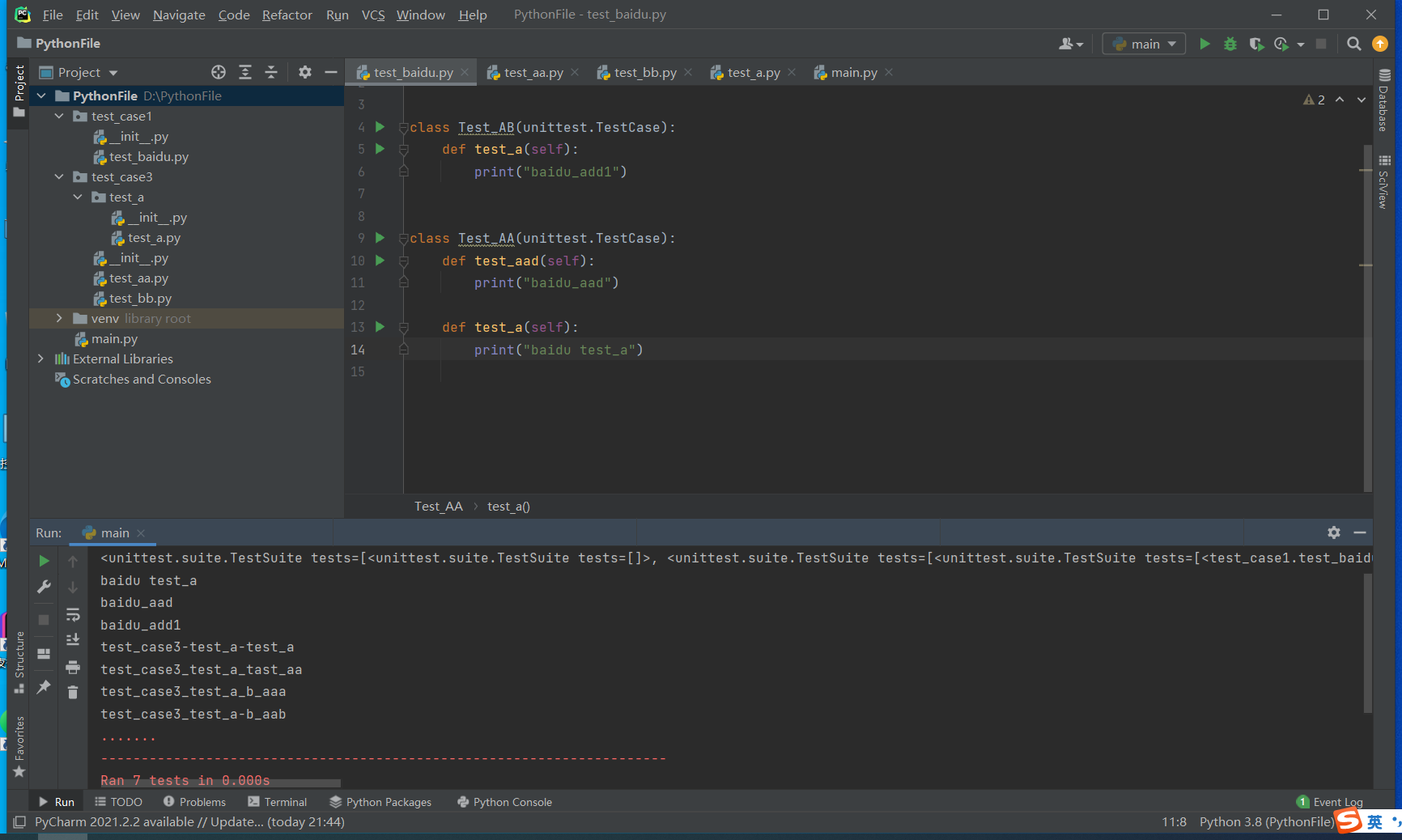Image resolution: width=1402 pixels, height=840 pixels.
Task: Collapse the test_case3 folder
Action: tap(59, 177)
